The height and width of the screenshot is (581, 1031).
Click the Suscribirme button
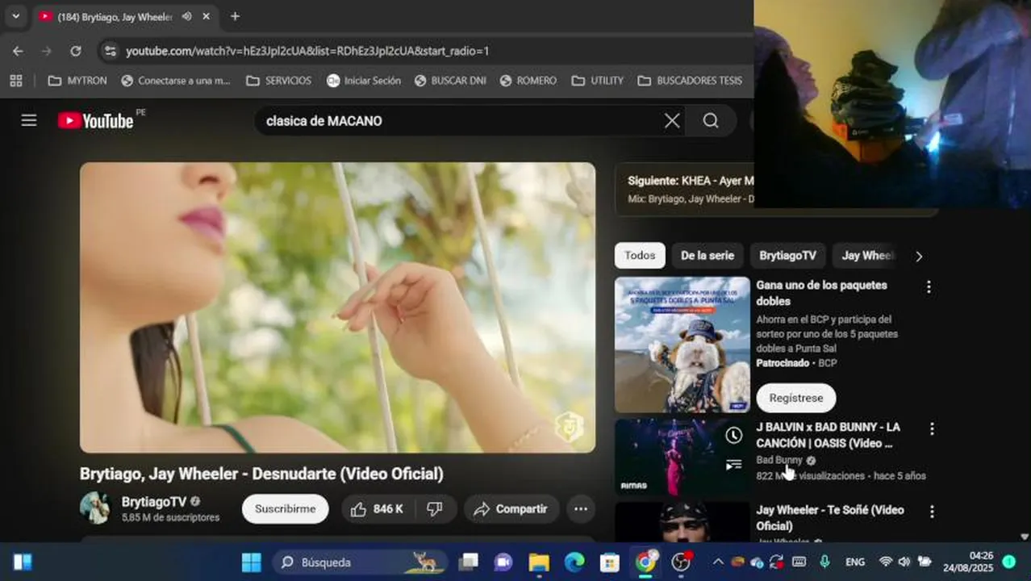pos(285,509)
